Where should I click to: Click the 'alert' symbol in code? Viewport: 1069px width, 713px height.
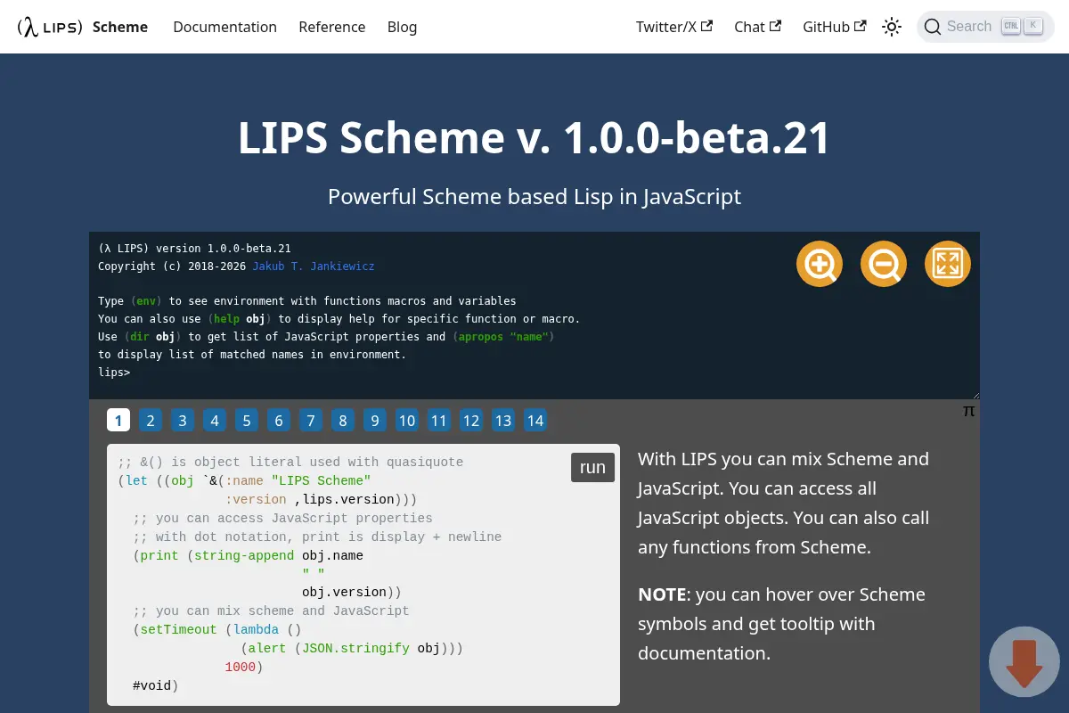(x=267, y=648)
